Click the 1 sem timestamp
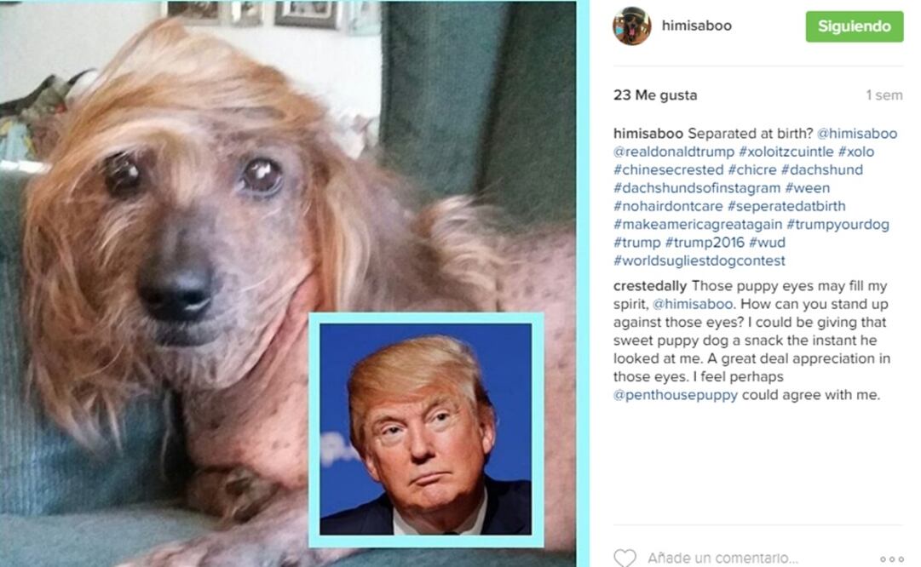The width and height of the screenshot is (921, 567). point(884,95)
